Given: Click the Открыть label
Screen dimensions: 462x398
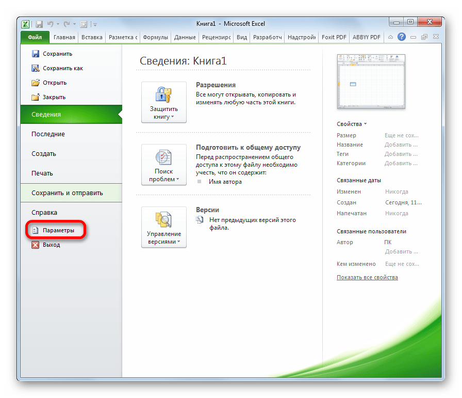Looking at the screenshot, I should coord(55,83).
